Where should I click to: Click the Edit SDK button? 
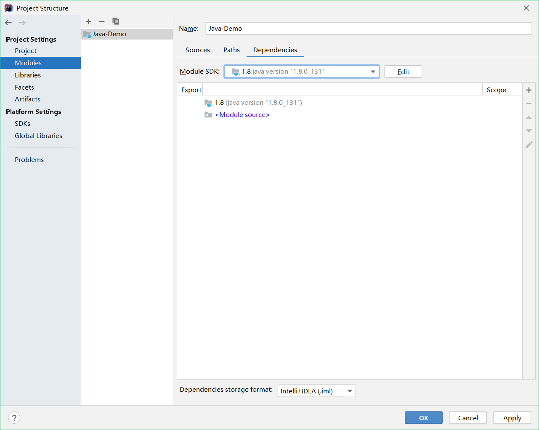coord(403,72)
